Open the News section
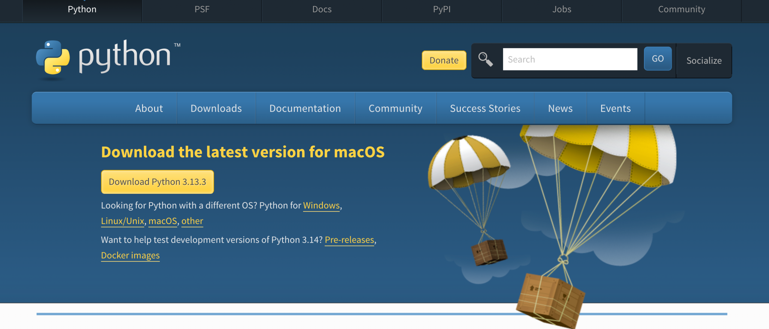This screenshot has height=329, width=769. pos(560,108)
